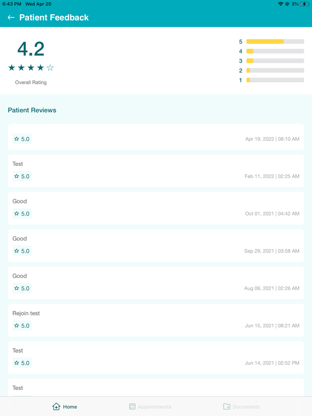Select the Appointments icon in bottom bar
This screenshot has height=416, width=312.
coord(131,406)
